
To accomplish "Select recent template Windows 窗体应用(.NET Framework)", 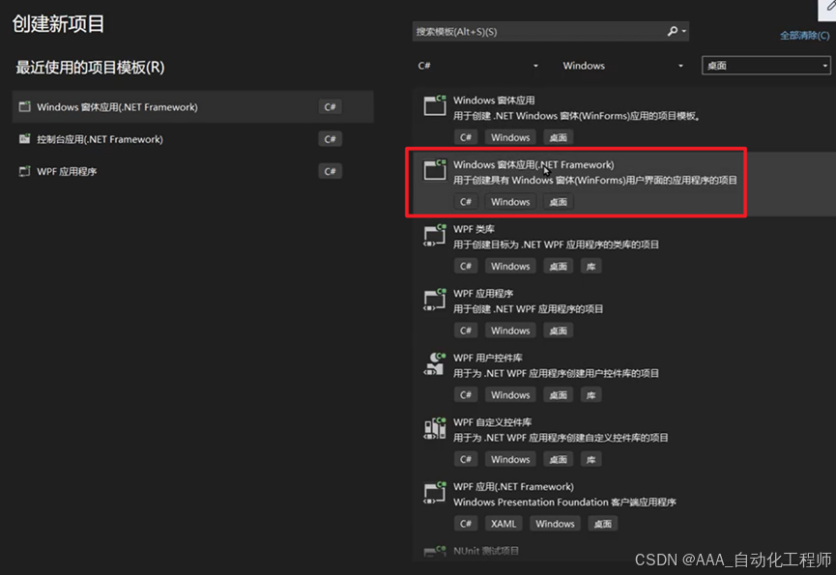I will [x=192, y=106].
